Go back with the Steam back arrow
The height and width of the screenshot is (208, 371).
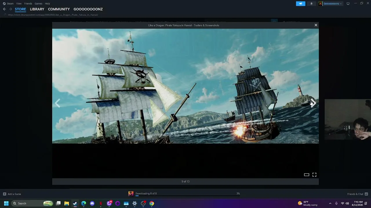pos(4,9)
